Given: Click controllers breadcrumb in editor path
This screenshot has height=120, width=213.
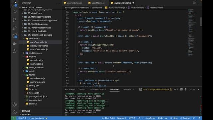Looking at the screenshot, I should [97, 8].
